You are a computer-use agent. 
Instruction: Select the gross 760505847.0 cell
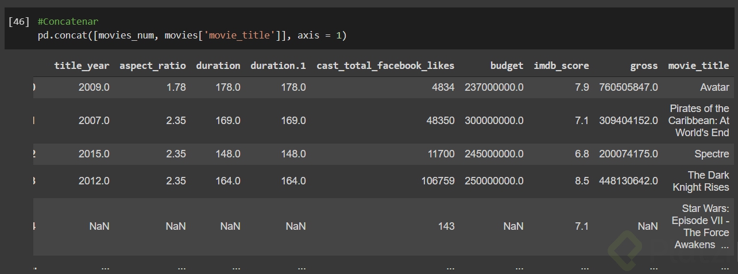click(x=628, y=87)
